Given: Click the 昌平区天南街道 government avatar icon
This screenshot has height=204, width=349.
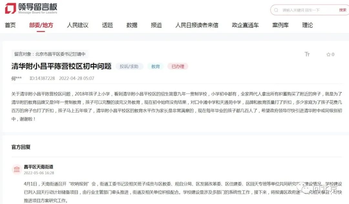Looking at the screenshot, I should [17, 169].
